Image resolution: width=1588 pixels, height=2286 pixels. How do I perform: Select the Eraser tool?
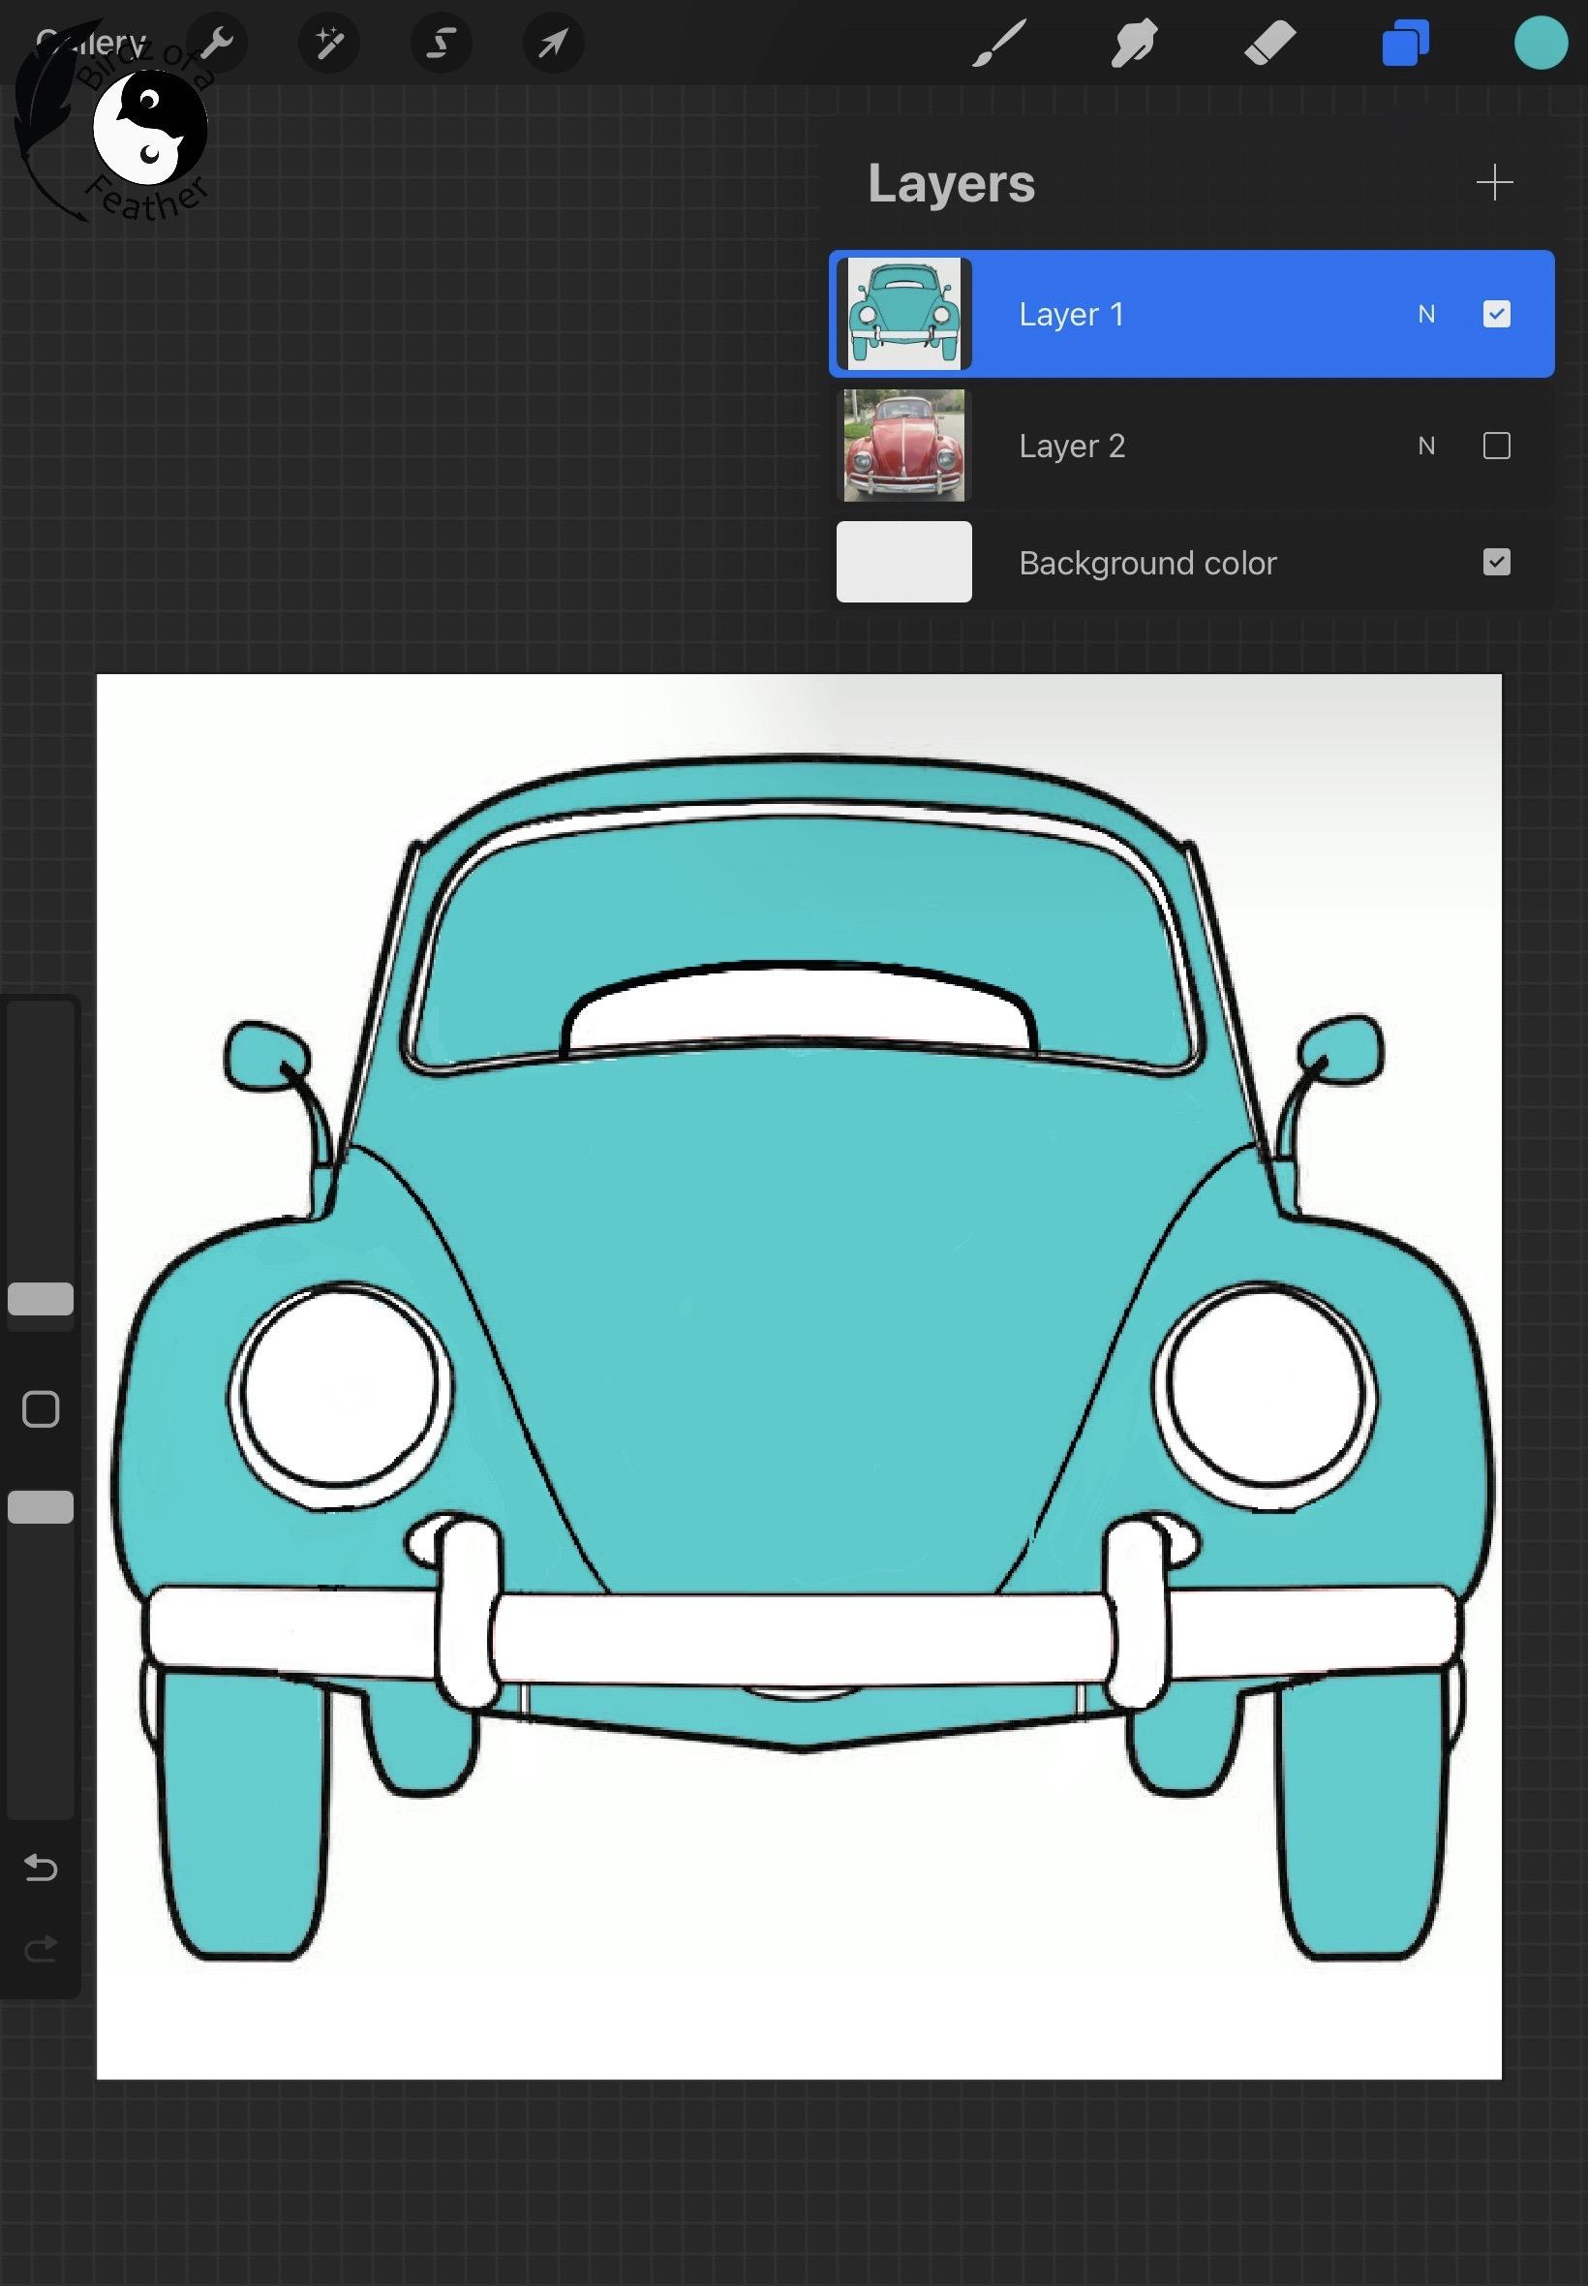tap(1269, 43)
